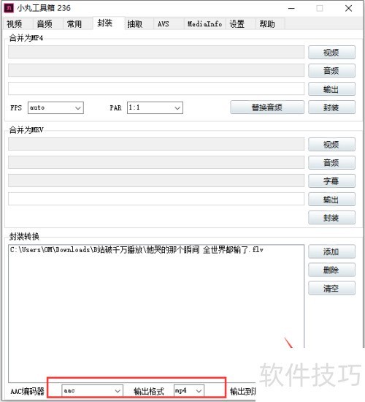Open the AAC编码器 aac dropdown
Screen dimensions: 365x402
(92, 390)
